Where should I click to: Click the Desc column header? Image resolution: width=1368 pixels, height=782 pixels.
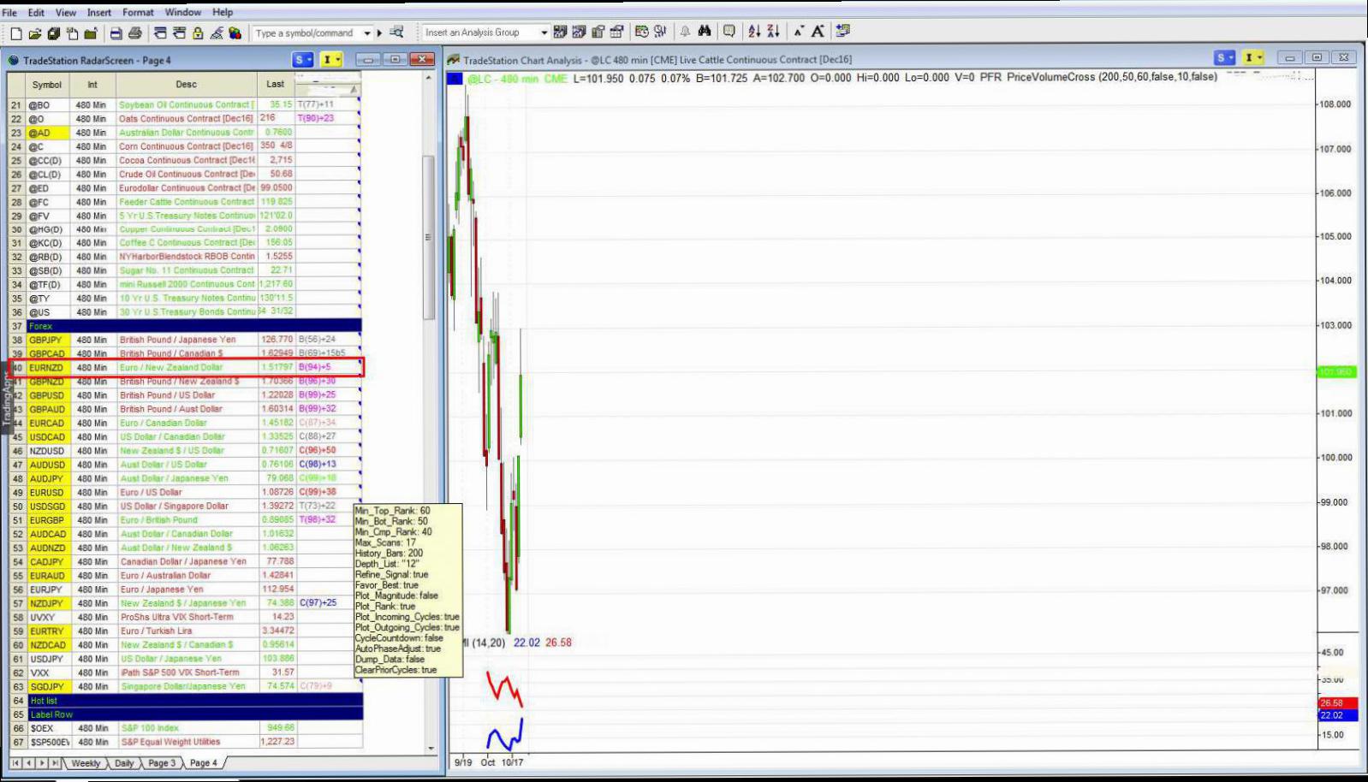tap(187, 85)
